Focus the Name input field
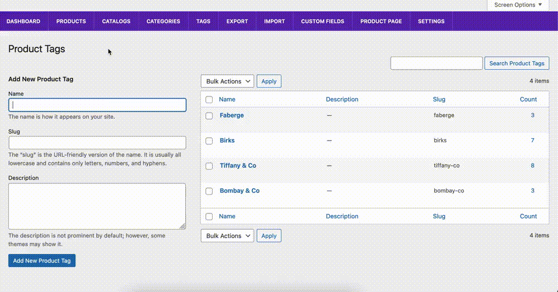 [x=97, y=105]
